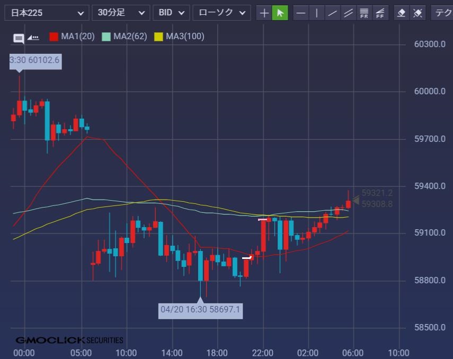Open the 日本225 instrument dropdown

(x=47, y=13)
